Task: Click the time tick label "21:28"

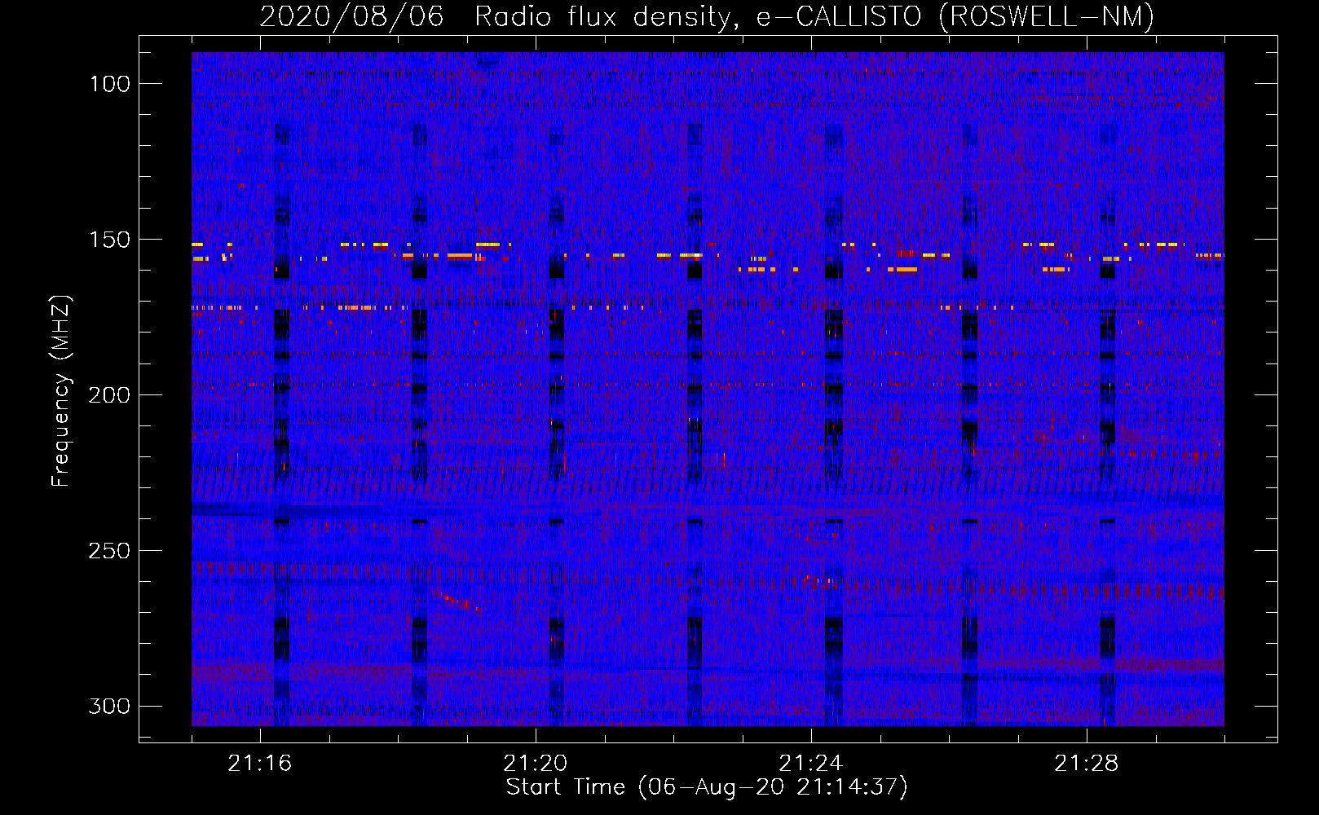Action: [1087, 764]
